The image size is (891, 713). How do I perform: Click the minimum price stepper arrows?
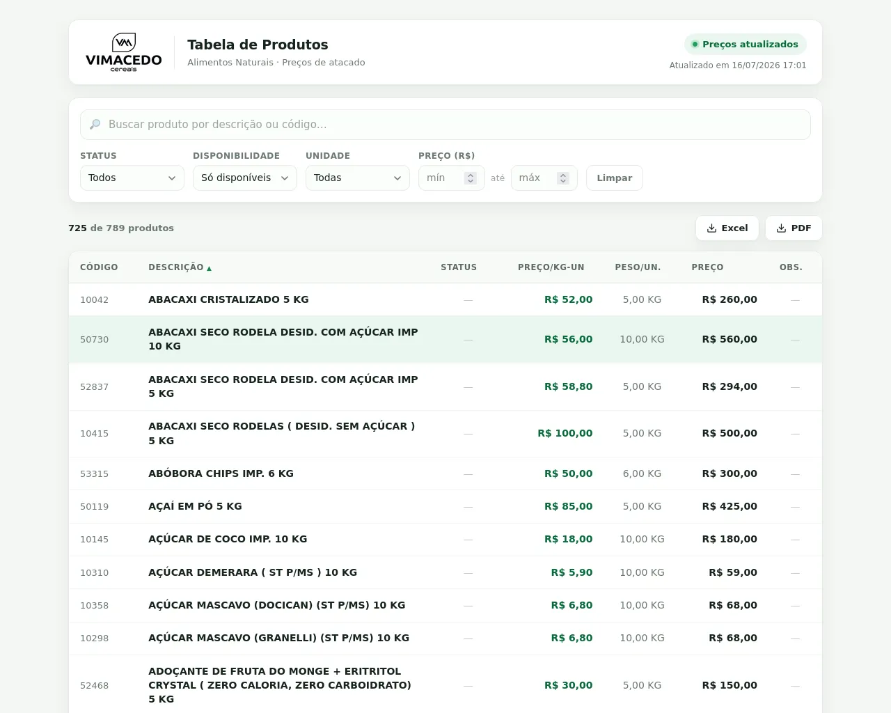[471, 178]
